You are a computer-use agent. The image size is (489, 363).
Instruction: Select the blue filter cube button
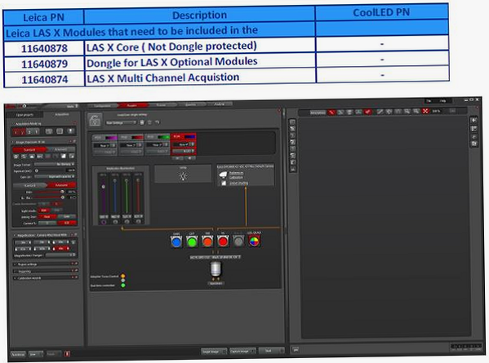176,241
